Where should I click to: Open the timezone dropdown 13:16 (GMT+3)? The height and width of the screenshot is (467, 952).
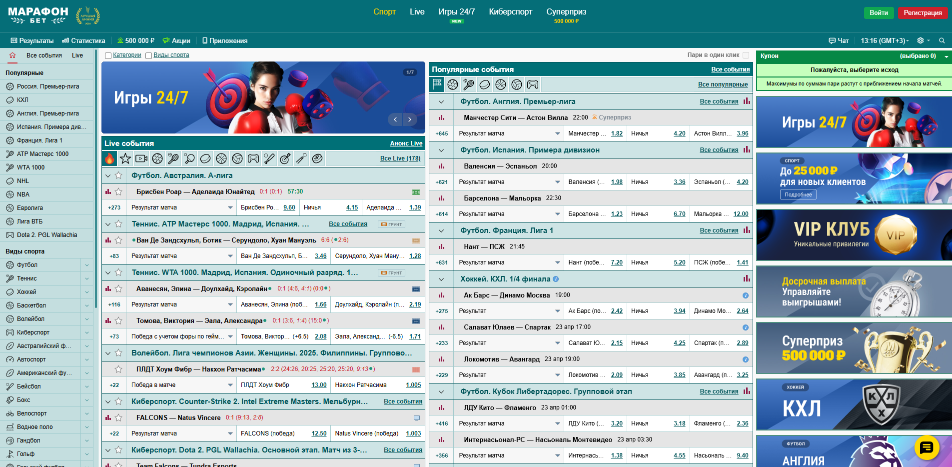coord(885,40)
